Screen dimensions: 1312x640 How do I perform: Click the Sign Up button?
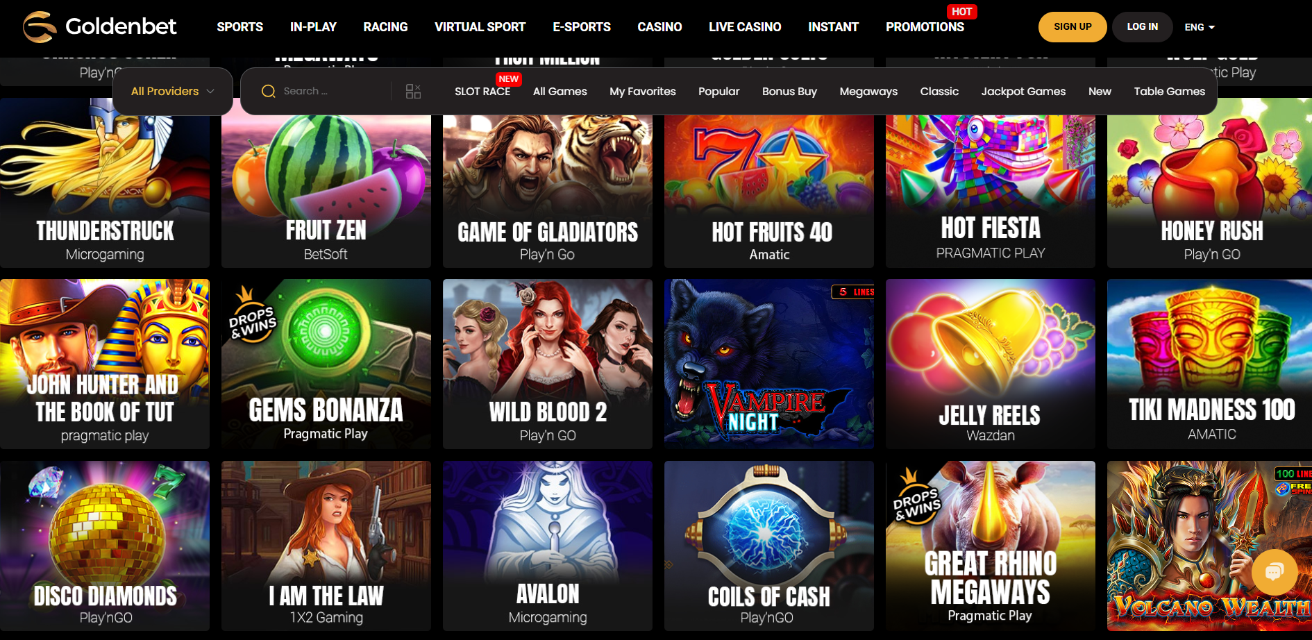click(x=1073, y=27)
